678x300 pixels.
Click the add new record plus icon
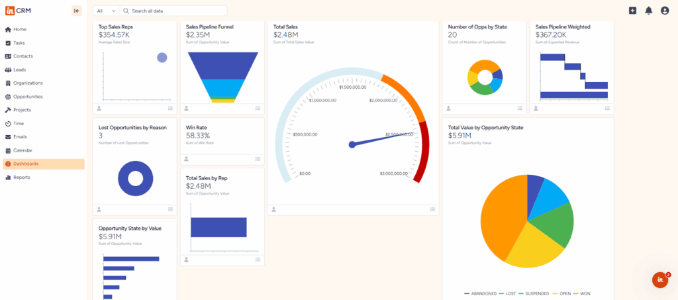click(632, 11)
